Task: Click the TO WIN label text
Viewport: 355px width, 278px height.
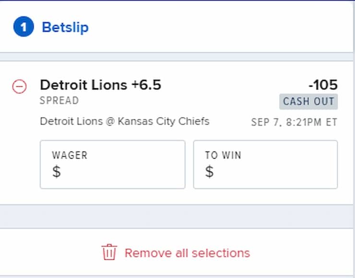Action: click(x=223, y=155)
